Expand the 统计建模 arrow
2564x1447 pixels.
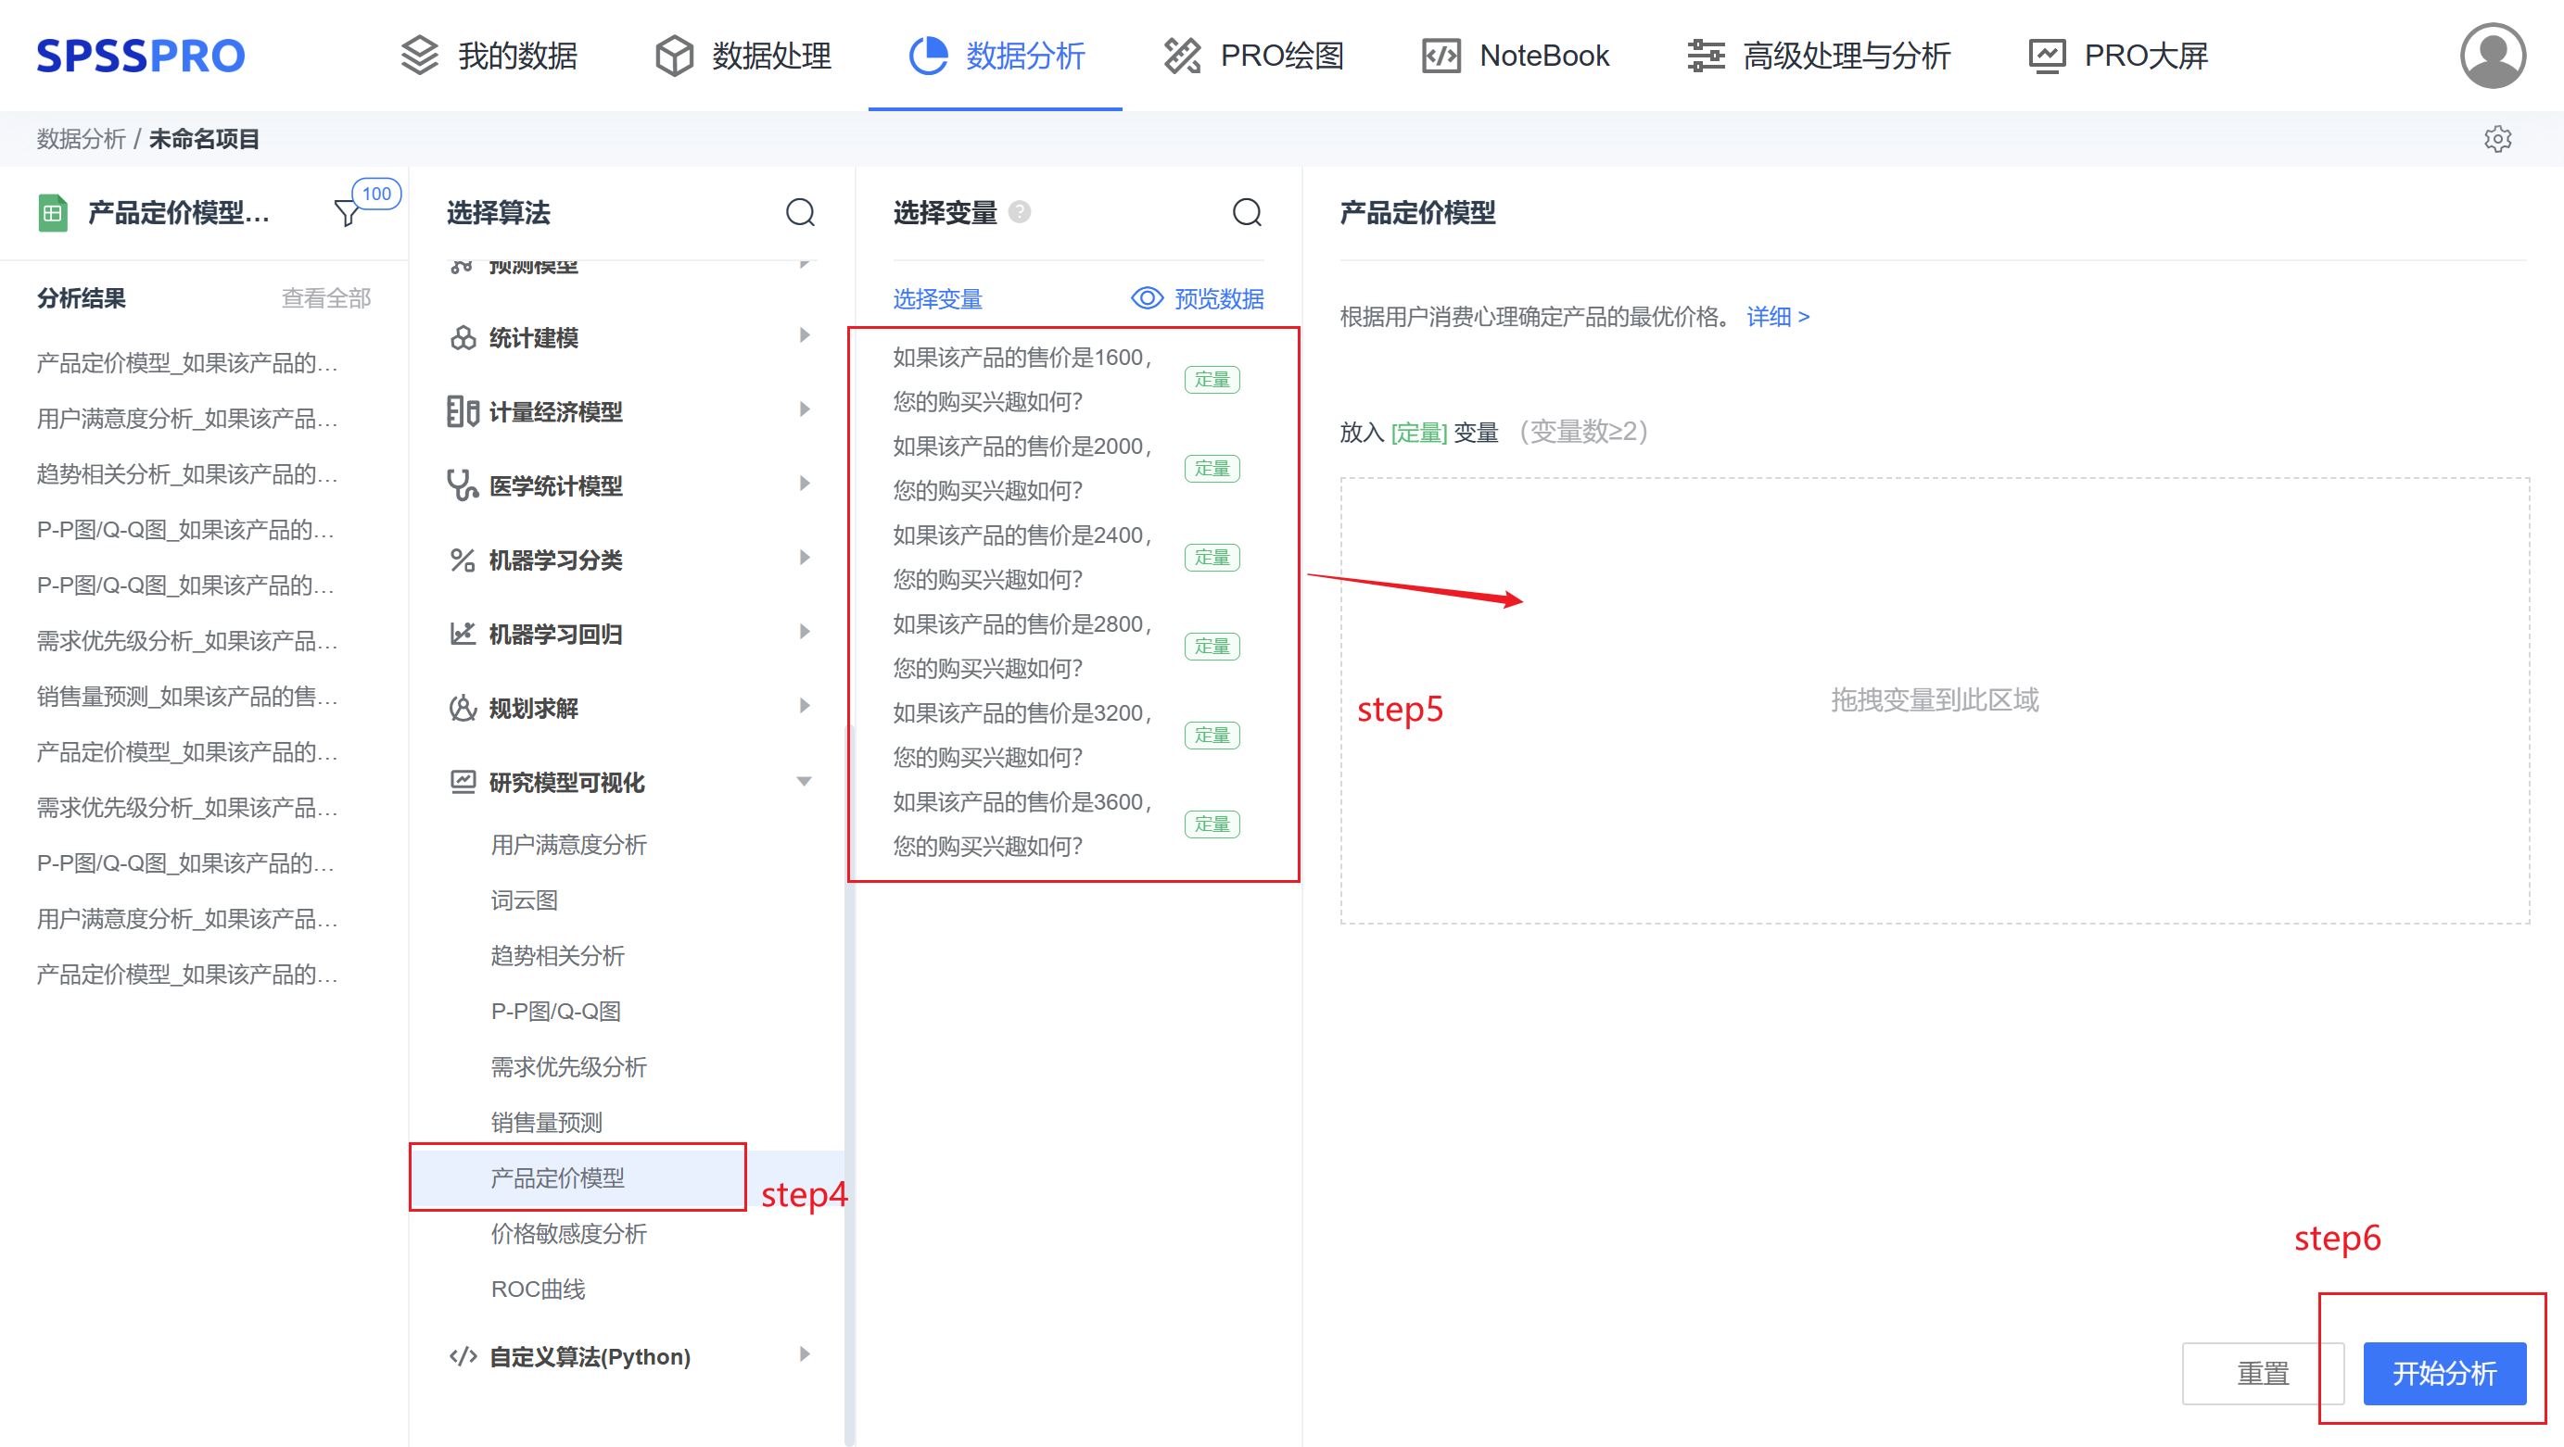tap(805, 336)
